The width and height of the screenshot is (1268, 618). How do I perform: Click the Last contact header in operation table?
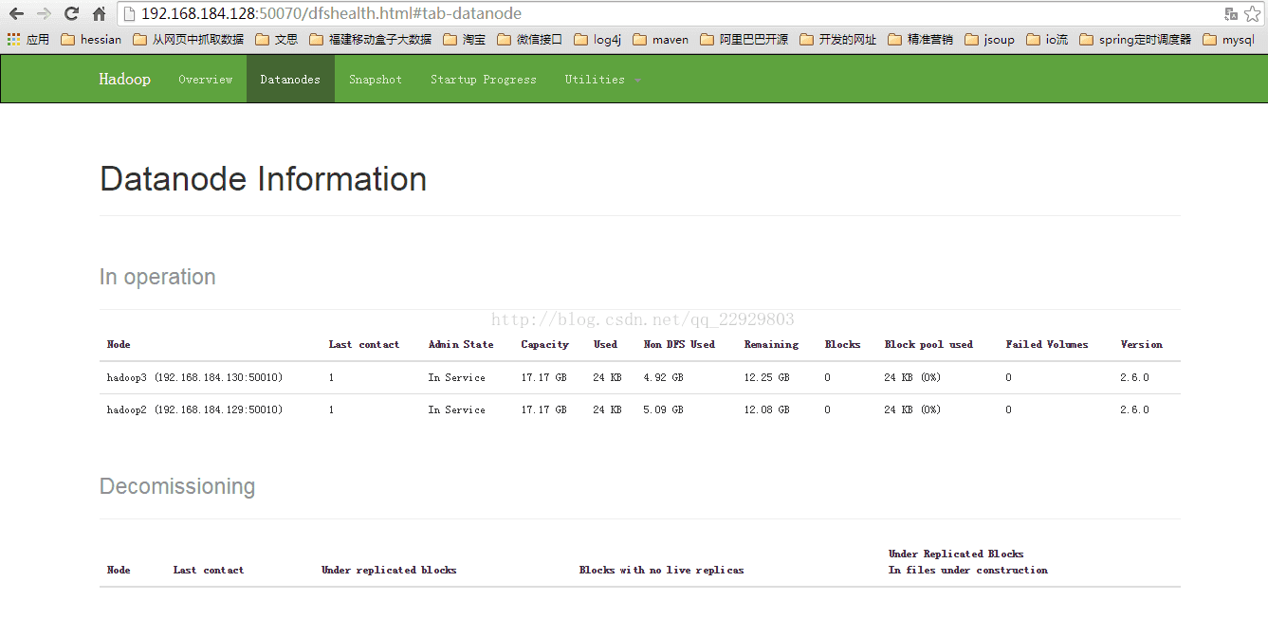point(364,344)
